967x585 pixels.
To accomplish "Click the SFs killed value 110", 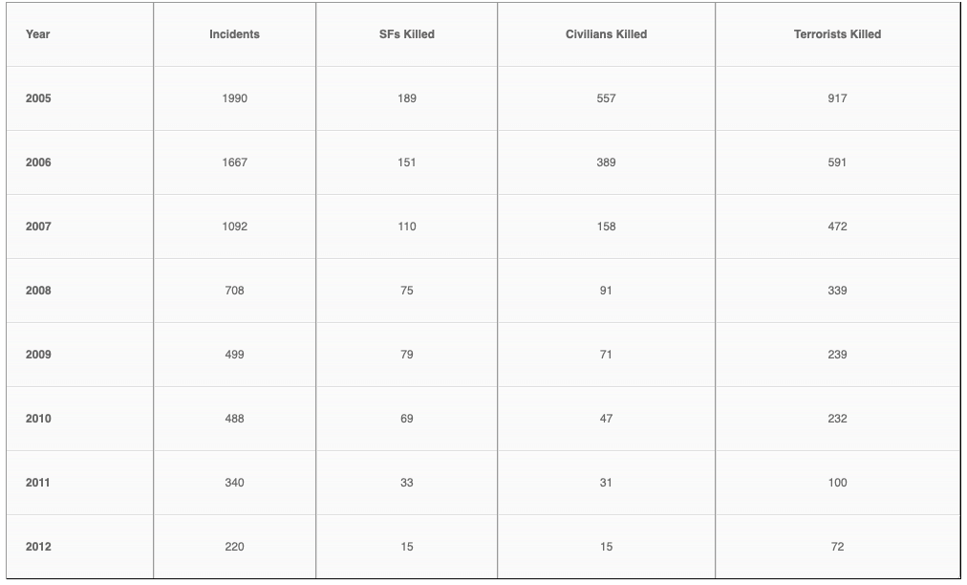I will [x=406, y=227].
